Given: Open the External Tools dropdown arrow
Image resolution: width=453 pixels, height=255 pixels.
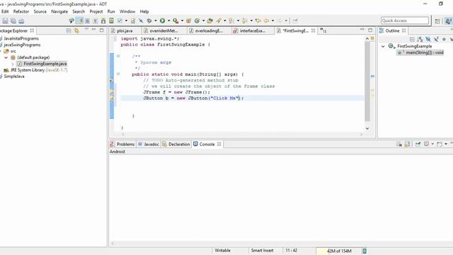Looking at the screenshot, I should 182,21.
